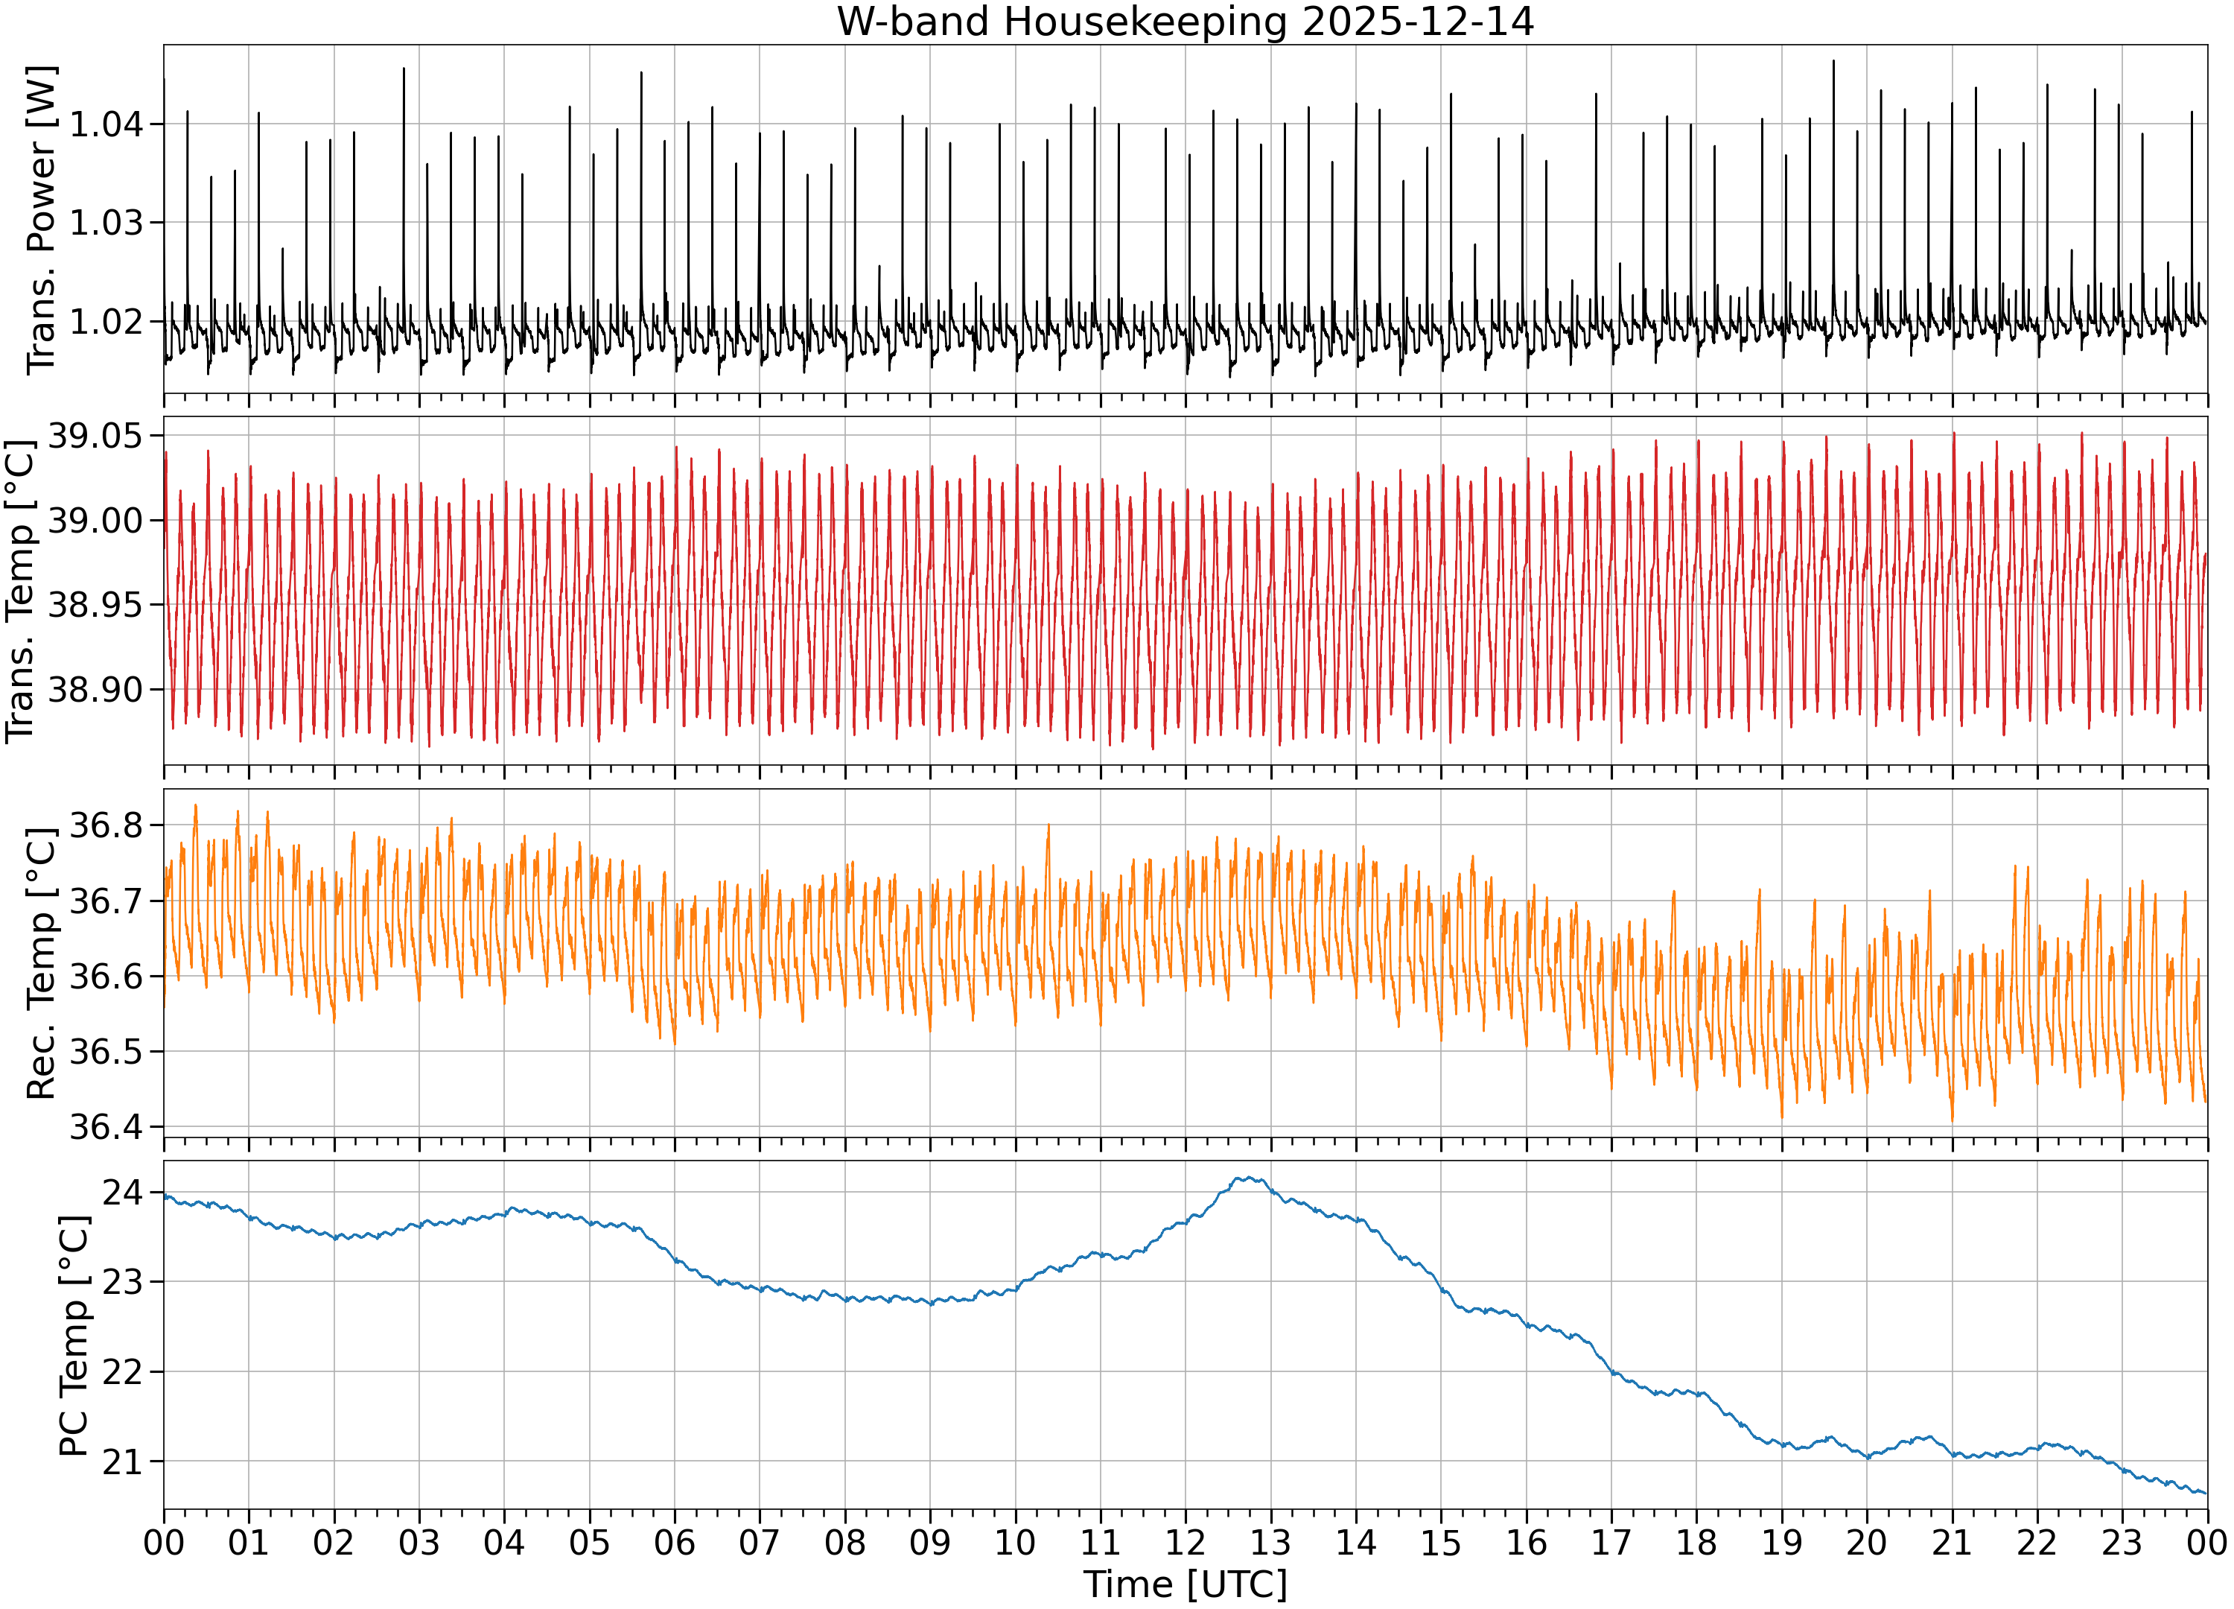Select the 12 hour tick label
The image size is (2234, 1609).
[1185, 1542]
